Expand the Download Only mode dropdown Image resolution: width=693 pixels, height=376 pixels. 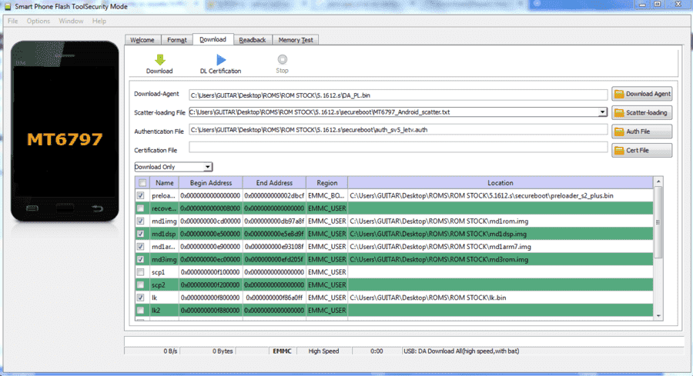(207, 167)
